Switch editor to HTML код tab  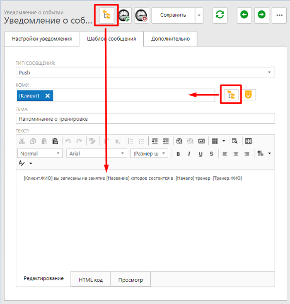[x=91, y=280]
